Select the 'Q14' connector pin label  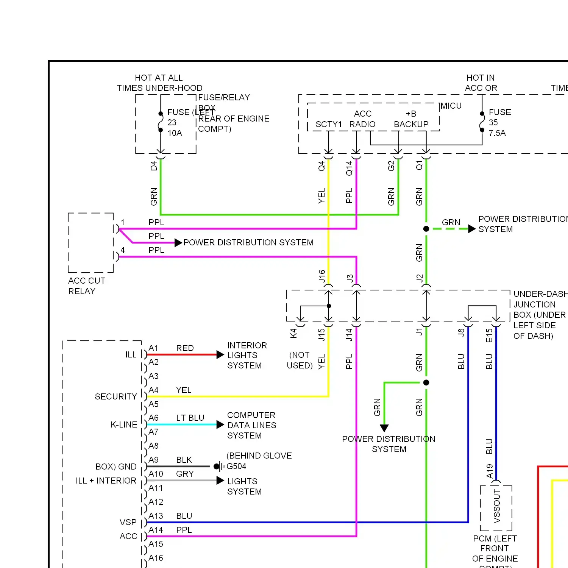349,168
